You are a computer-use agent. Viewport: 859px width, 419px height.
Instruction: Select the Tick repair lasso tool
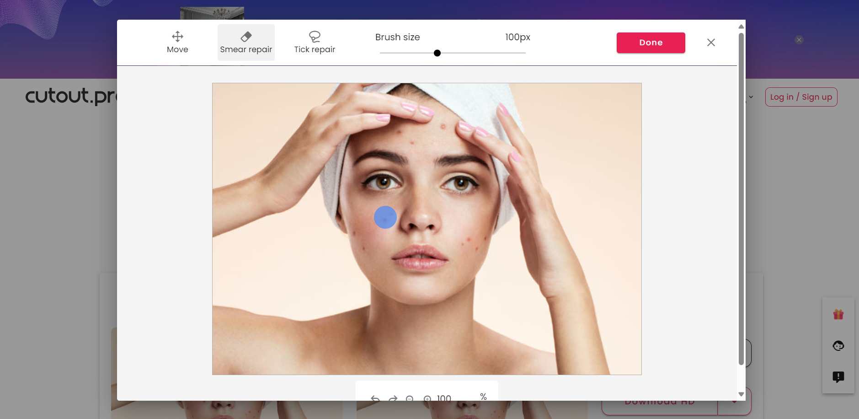(315, 43)
